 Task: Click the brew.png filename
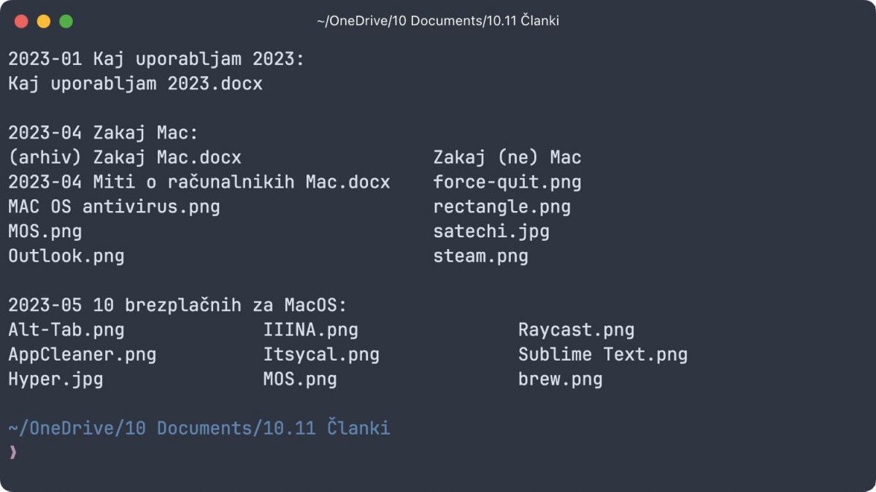click(x=561, y=380)
